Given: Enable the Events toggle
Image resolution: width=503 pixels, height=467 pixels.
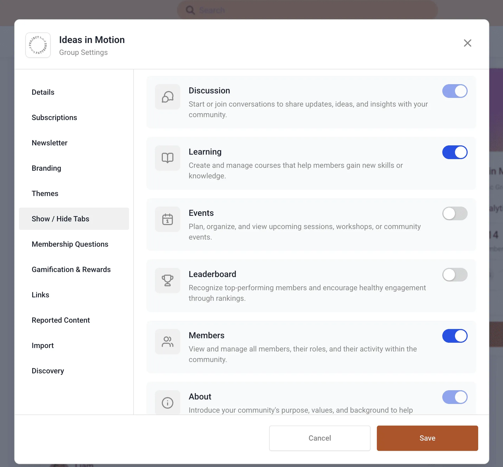Looking at the screenshot, I should point(454,213).
